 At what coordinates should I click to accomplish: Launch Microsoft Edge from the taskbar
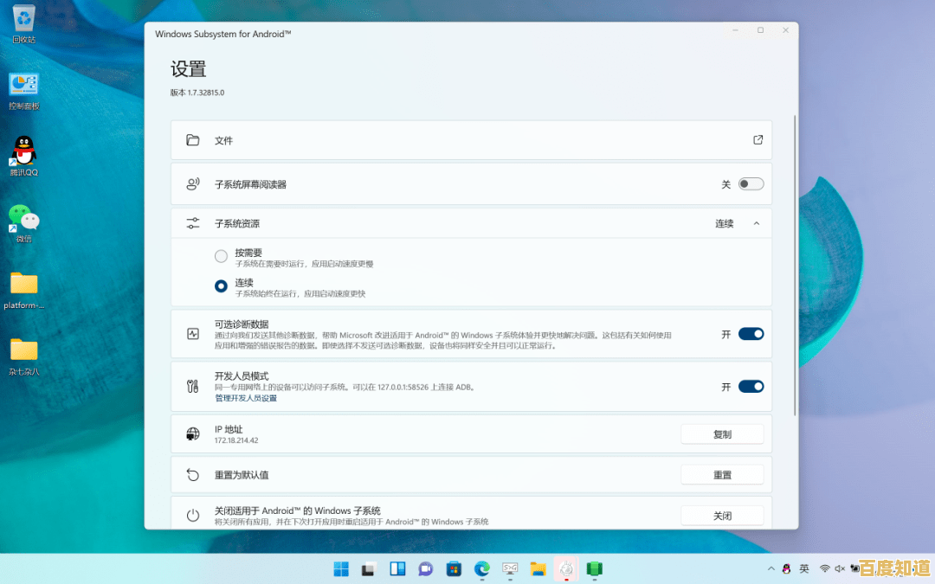(481, 569)
